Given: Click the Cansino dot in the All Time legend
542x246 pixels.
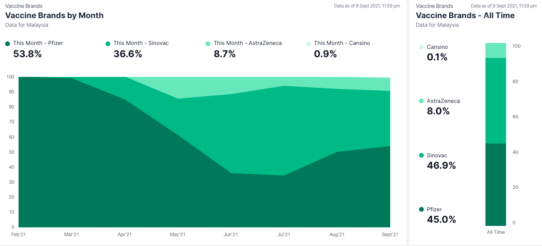Looking at the screenshot, I should (x=421, y=47).
